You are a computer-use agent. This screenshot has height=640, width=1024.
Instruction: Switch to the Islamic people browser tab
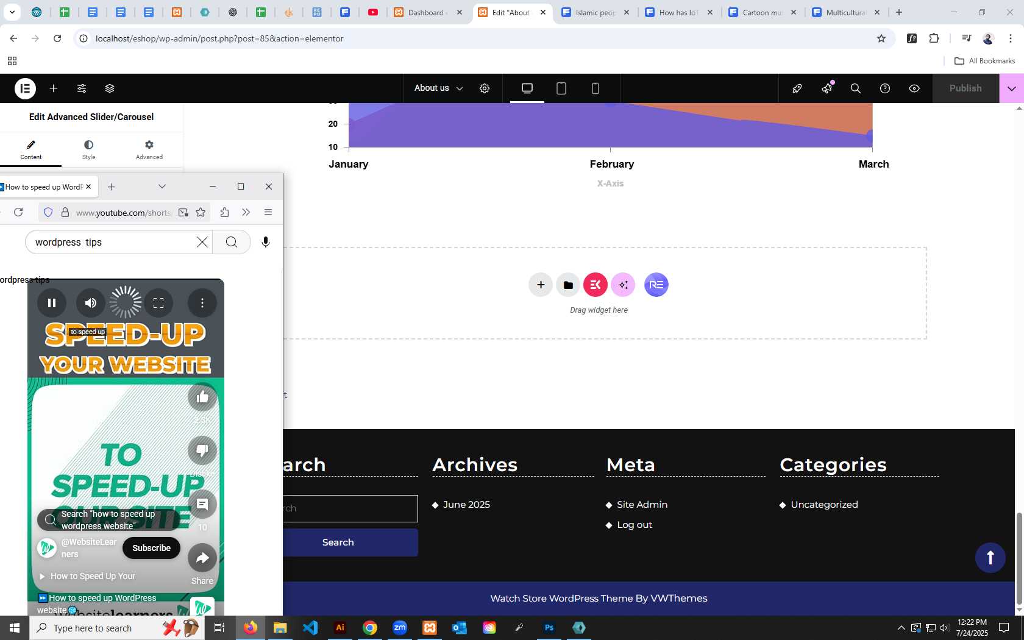pos(596,12)
